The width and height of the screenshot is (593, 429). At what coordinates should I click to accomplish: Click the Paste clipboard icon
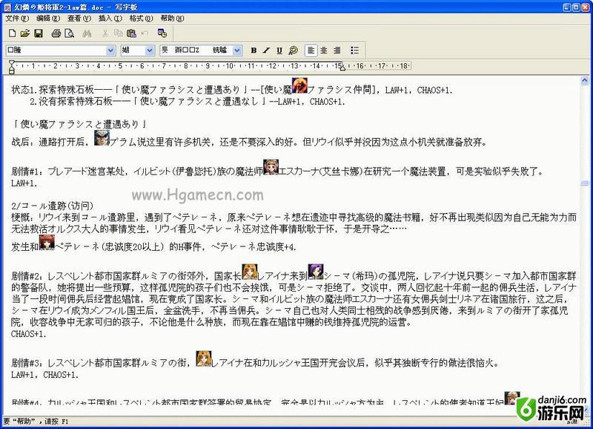tap(131, 33)
